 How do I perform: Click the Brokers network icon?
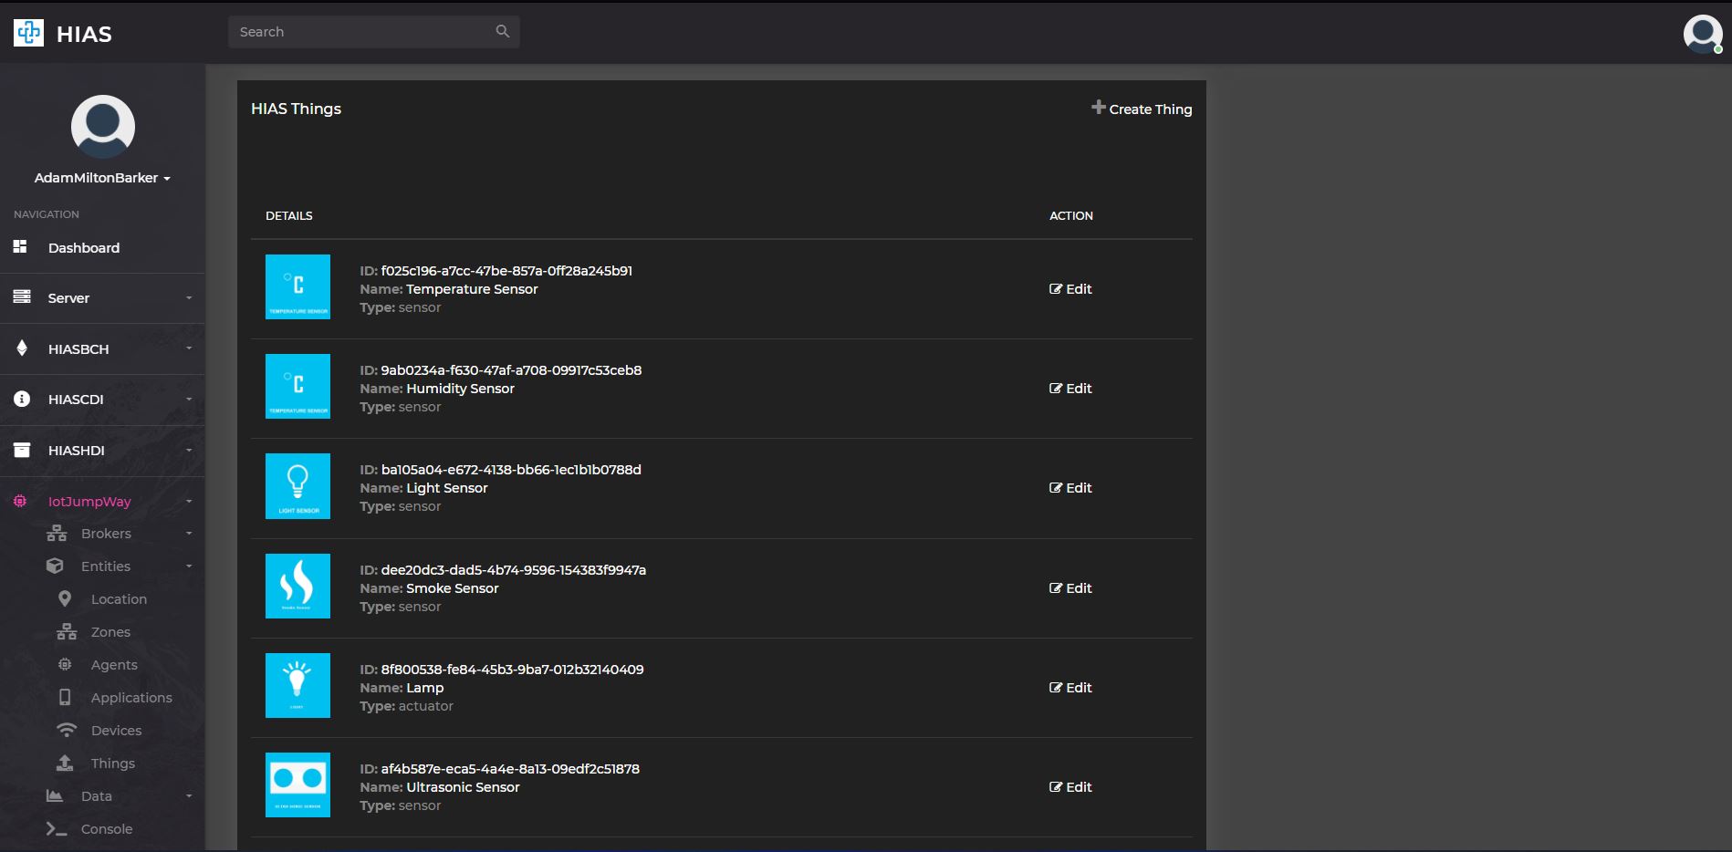tap(57, 533)
